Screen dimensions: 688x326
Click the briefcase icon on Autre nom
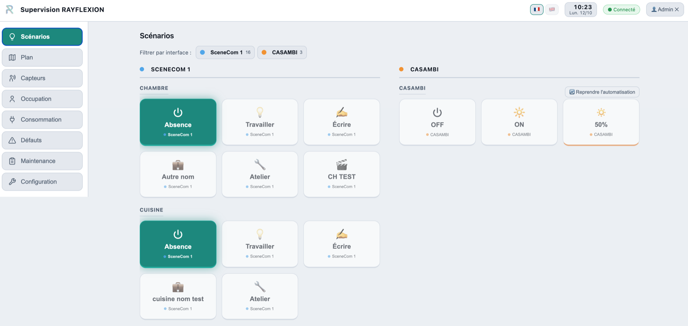178,165
